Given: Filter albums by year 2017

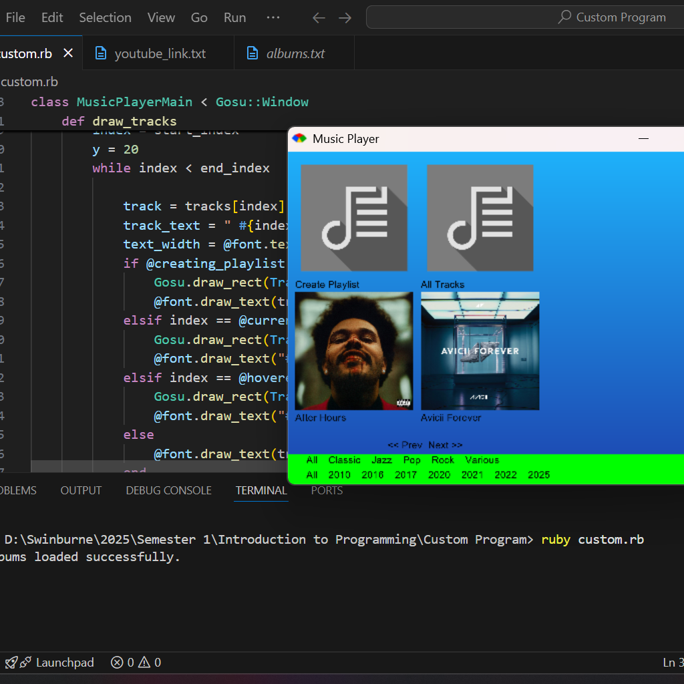Looking at the screenshot, I should pyautogui.click(x=405, y=475).
